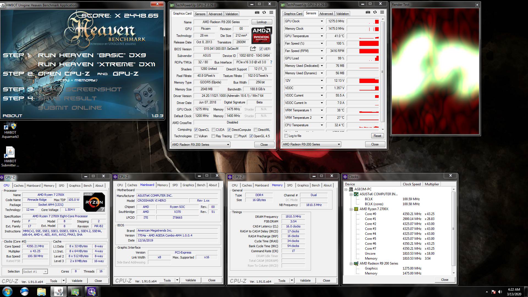Enable the Log to file checkbox
Screen dimensions: 528x297
(286, 136)
